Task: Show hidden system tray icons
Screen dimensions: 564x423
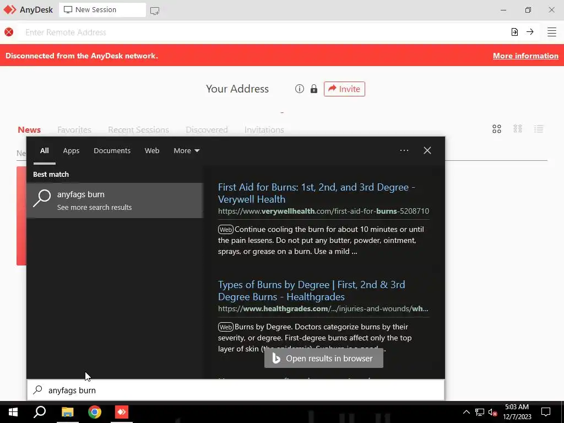Action: [x=466, y=412]
